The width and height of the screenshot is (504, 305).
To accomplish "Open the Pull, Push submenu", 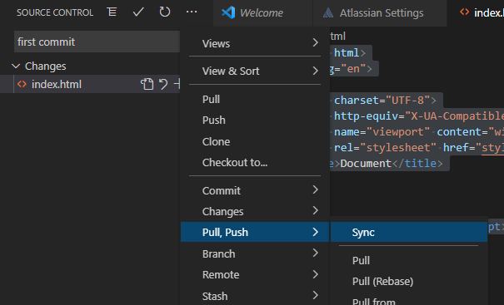I will (255, 232).
